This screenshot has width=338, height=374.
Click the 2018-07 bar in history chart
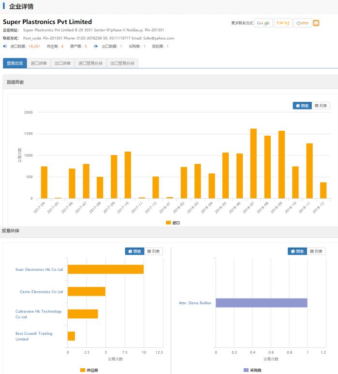[x=253, y=163]
